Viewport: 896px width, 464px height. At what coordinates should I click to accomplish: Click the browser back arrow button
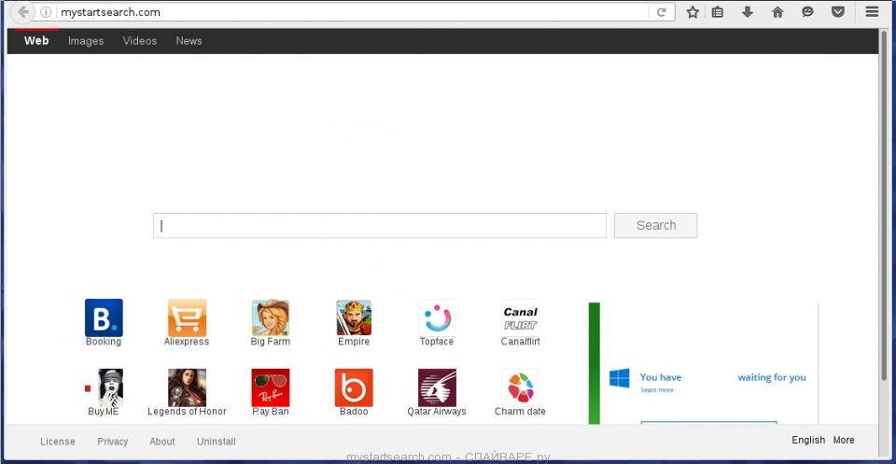pos(22,12)
